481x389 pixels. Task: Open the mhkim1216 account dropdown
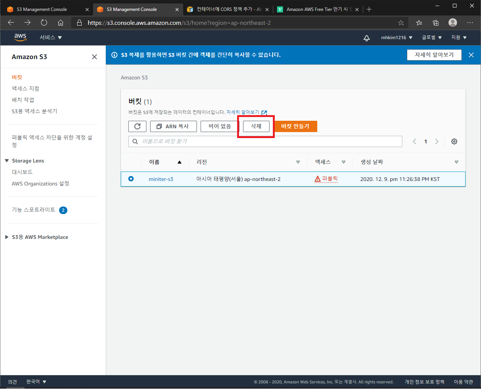pyautogui.click(x=397, y=38)
